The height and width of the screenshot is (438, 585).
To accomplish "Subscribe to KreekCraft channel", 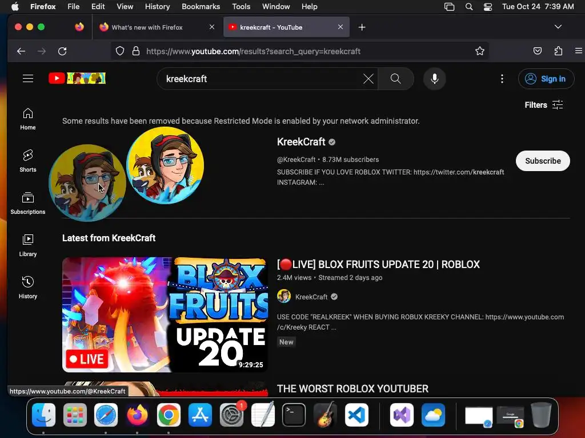I will [543, 161].
